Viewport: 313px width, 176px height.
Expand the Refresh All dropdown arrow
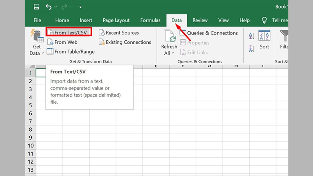click(173, 53)
